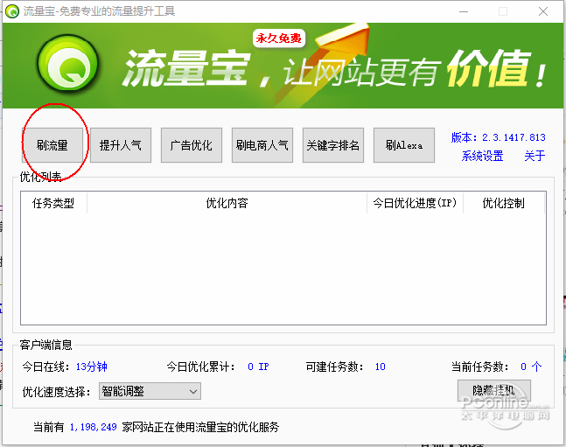Open the 刷Alexa tool
Viewport: 566px width, 447px height.
404,145
